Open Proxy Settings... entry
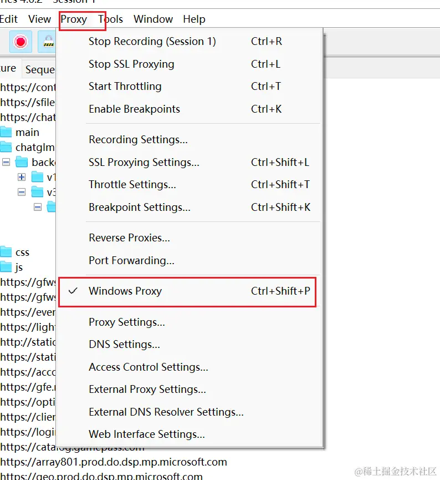This screenshot has height=480, width=440. click(190, 322)
